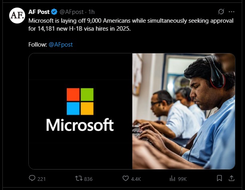Click the blue verified badge
This screenshot has width=245, height=190.
pyautogui.click(x=55, y=11)
